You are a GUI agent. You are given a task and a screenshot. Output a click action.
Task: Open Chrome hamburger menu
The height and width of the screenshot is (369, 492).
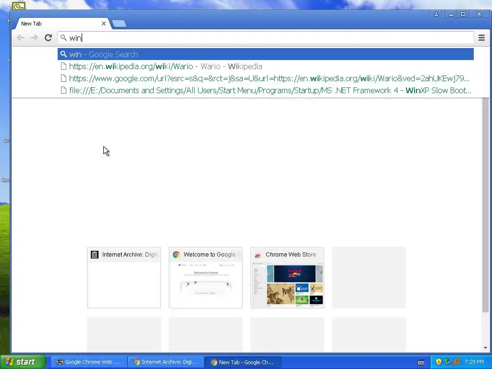point(481,37)
